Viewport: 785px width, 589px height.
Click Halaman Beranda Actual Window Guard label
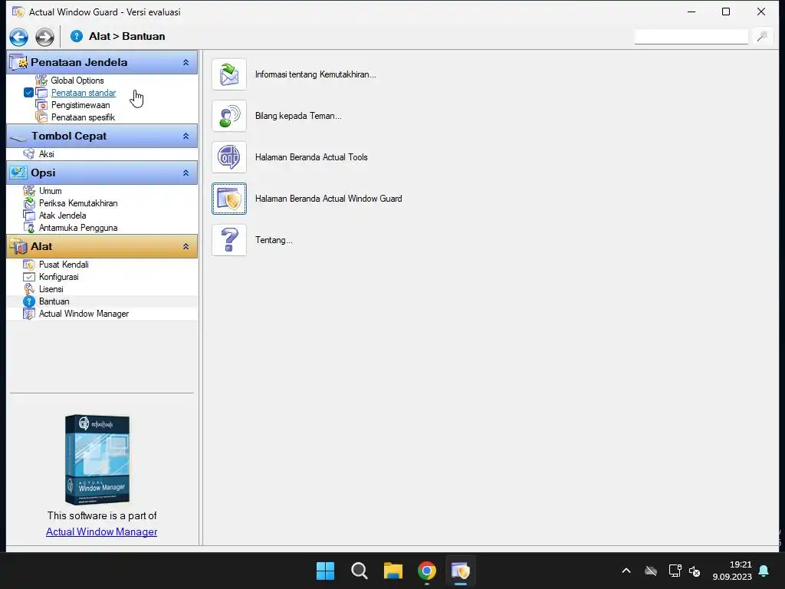click(x=328, y=199)
